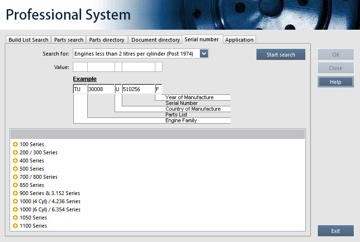Image resolution: width=360 pixels, height=242 pixels.
Task: Expand 1000 (4 Cyl) / 4.236 Series icon
Action: coord(15,201)
